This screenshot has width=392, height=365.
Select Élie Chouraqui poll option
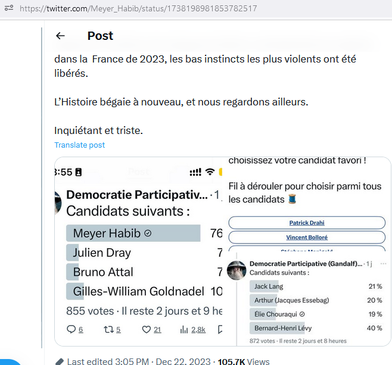point(316,314)
